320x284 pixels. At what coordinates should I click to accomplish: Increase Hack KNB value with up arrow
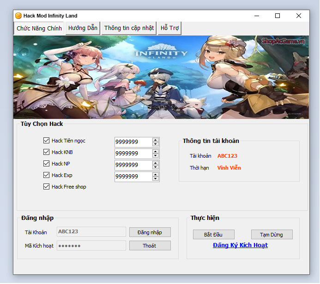156,152
